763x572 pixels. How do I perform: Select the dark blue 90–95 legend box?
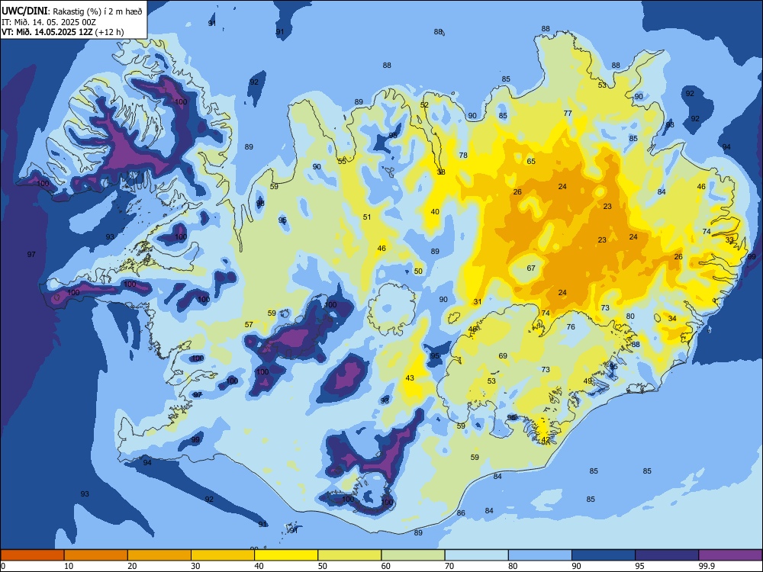pyautogui.click(x=604, y=555)
